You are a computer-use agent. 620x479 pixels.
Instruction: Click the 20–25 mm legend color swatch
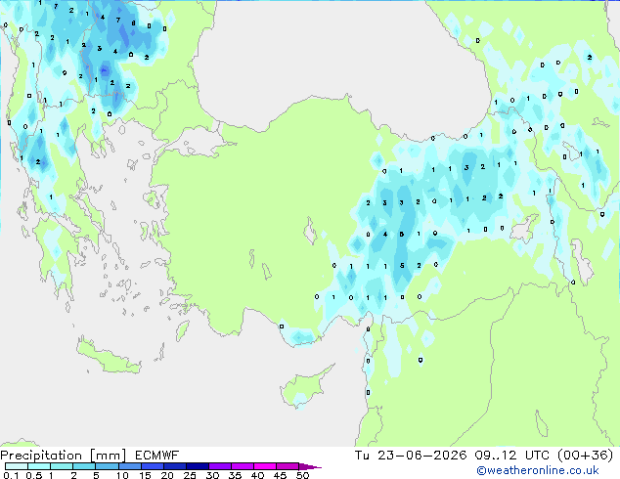point(174,466)
